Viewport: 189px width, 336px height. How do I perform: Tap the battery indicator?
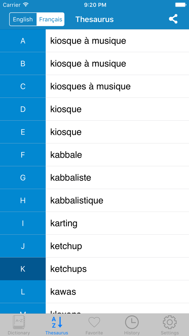coord(180,5)
